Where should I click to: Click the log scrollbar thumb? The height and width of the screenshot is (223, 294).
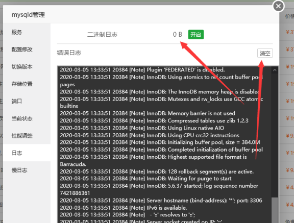click(x=275, y=210)
